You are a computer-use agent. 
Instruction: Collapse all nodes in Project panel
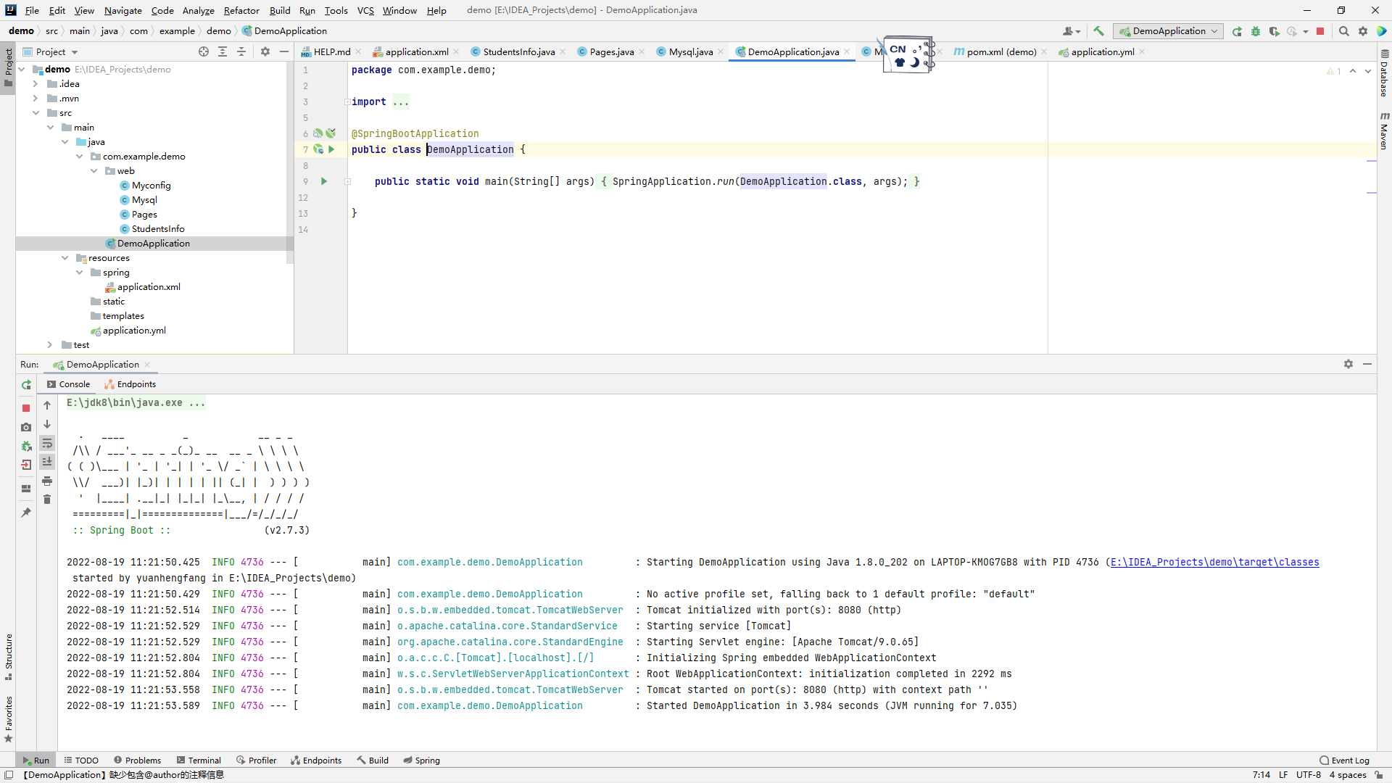click(x=241, y=51)
